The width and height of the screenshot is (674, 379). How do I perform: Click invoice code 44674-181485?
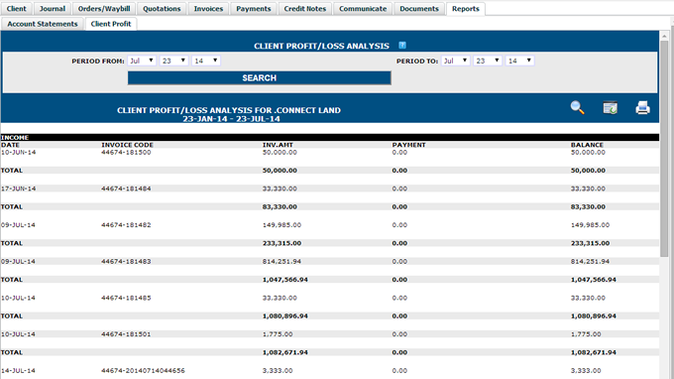tap(126, 298)
